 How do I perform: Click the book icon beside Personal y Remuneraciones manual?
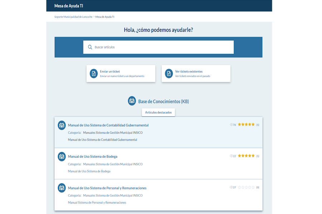62,188
